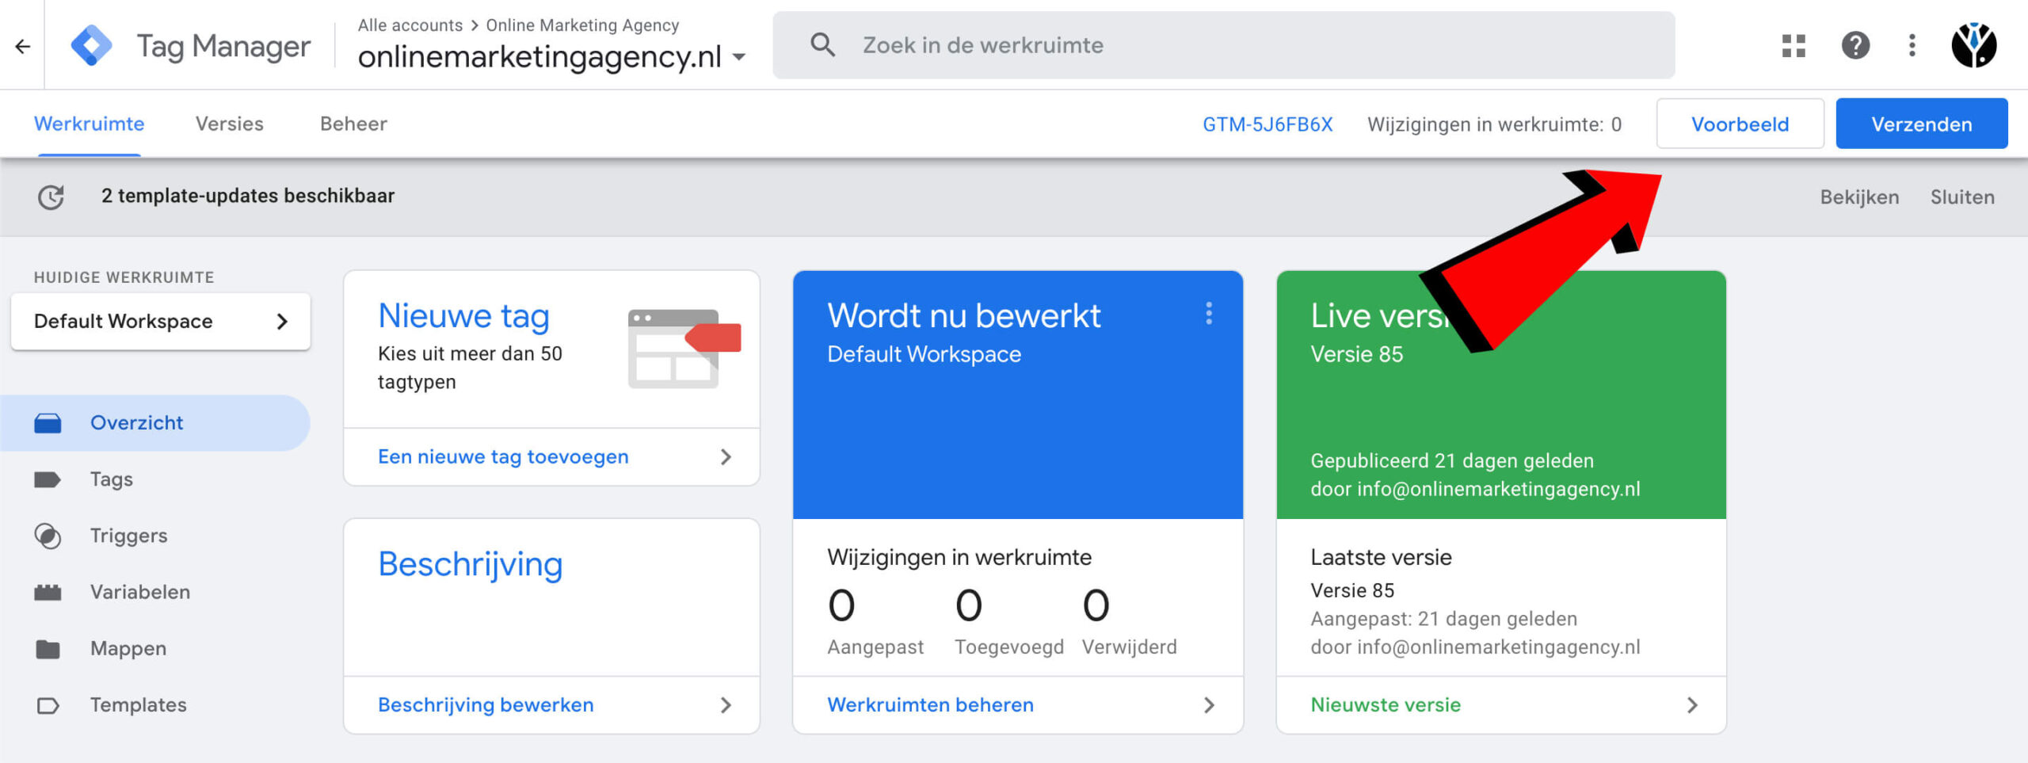Open the top-bar three-dot menu

coord(1912,45)
